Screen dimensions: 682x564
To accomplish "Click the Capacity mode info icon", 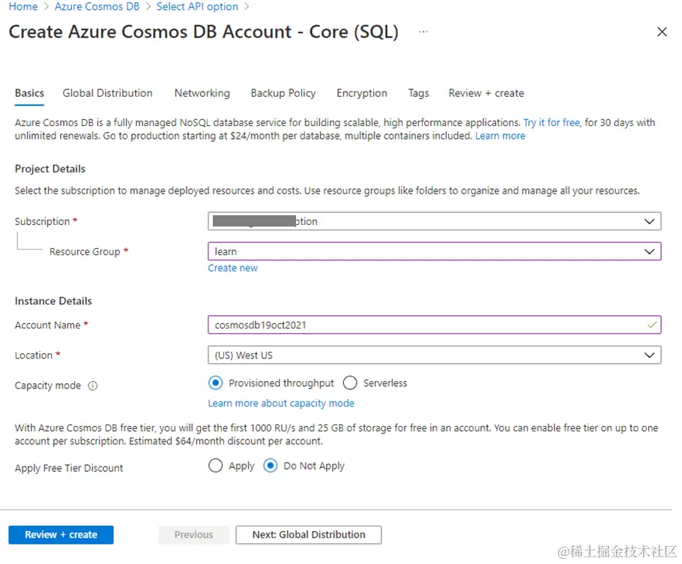I will [x=94, y=385].
